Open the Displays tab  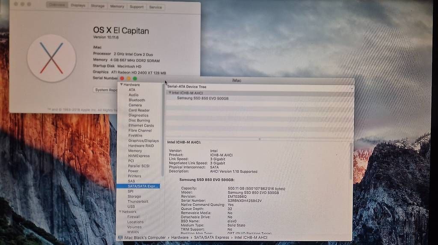tap(78, 5)
